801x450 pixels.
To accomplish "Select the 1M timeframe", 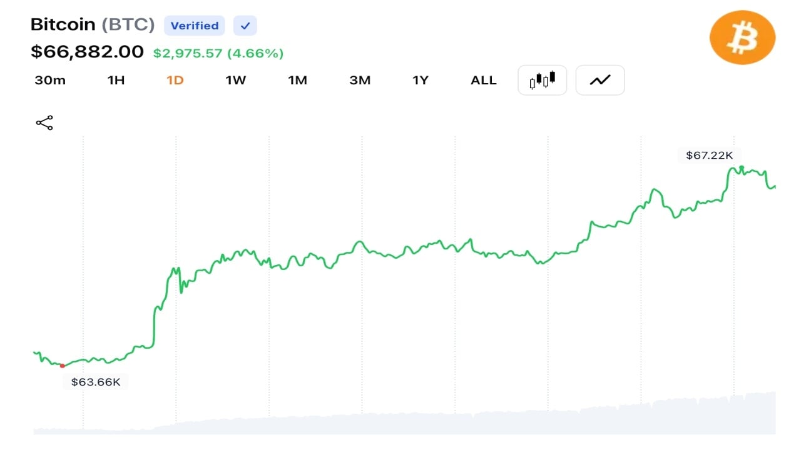I will [x=298, y=80].
